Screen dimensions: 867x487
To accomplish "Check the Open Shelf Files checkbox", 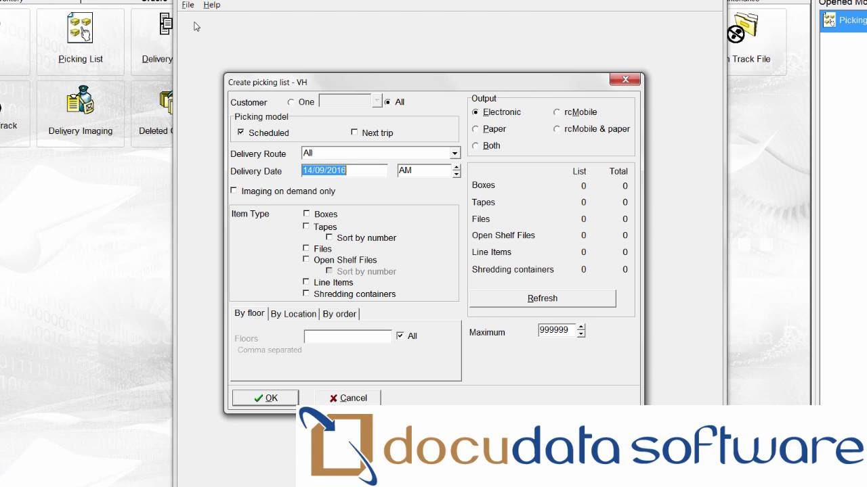I will tap(306, 259).
